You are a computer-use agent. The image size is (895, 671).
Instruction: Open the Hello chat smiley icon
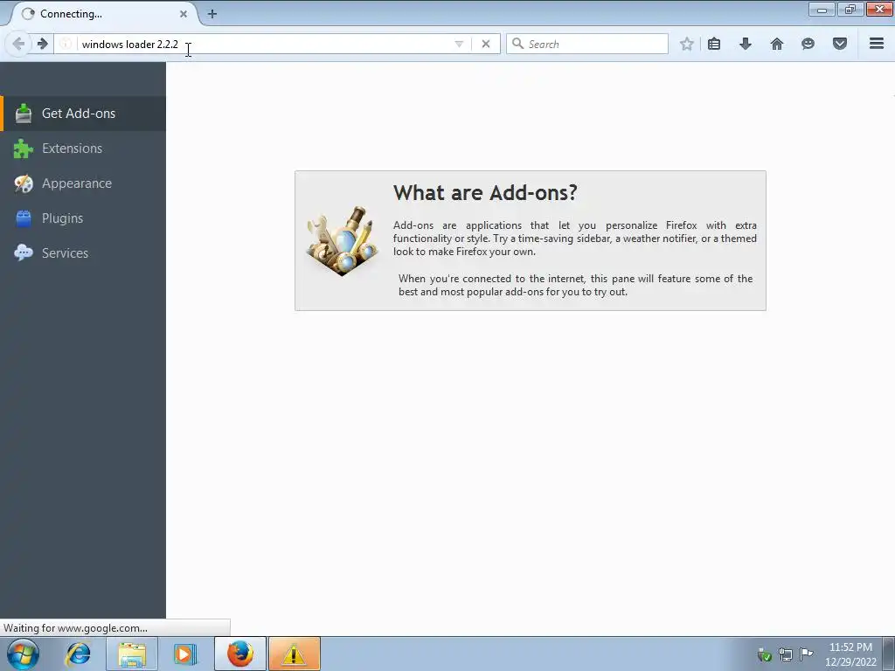coord(808,44)
